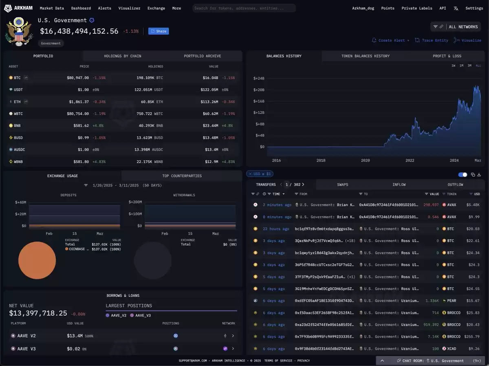Screen dimensions: 489x366
Task: Click AVAX token icon in 2 minutes ago row
Action: click(445, 205)
